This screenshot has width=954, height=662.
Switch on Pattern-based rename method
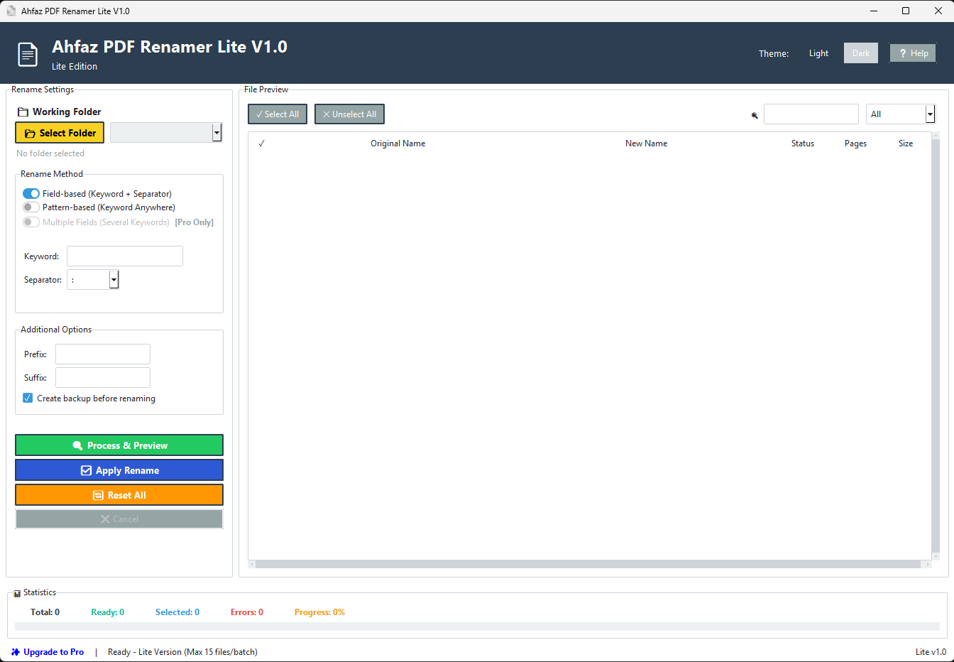point(31,207)
